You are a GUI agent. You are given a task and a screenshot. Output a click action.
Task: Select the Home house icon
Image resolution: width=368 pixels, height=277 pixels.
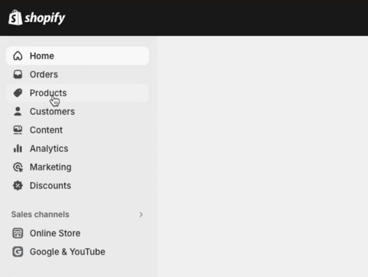[x=18, y=56]
